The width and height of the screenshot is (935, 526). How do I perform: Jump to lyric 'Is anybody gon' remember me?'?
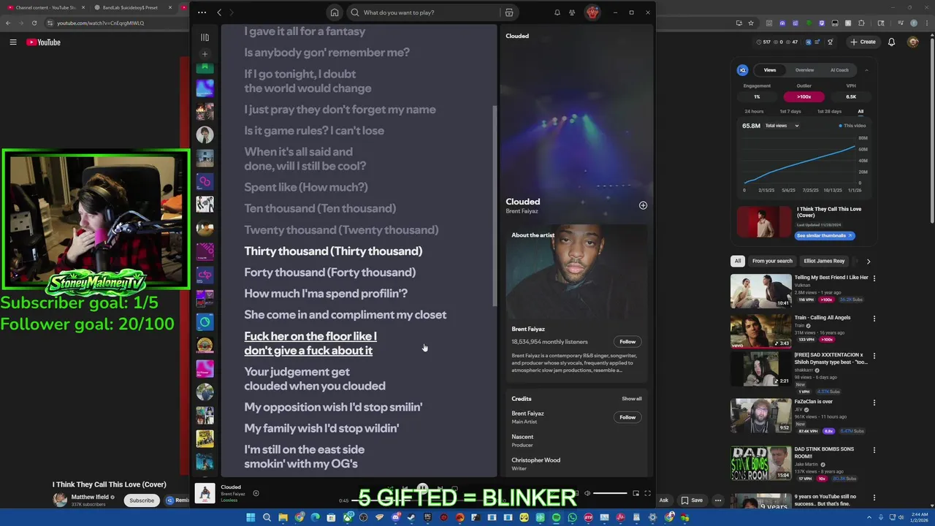(x=327, y=53)
